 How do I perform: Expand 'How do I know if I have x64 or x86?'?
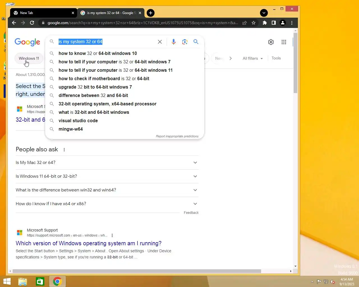107,204
